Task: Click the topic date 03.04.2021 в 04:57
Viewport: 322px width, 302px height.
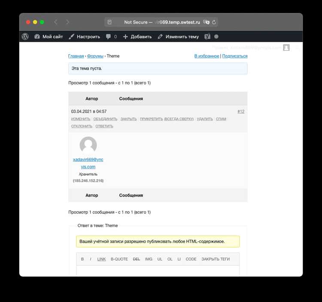Action: [89, 111]
